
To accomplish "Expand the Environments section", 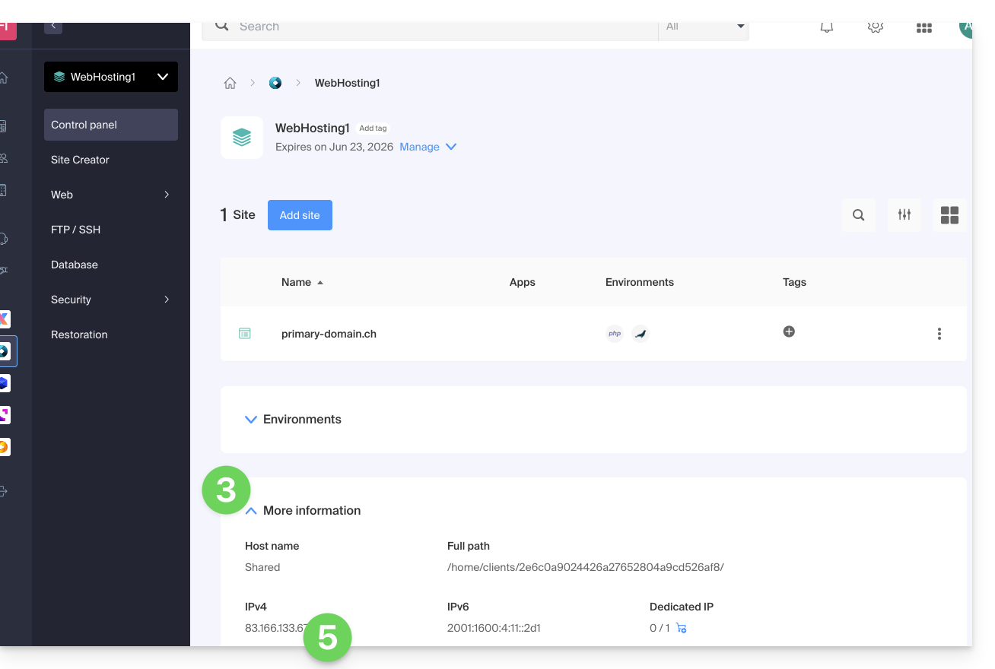I will click(x=293, y=420).
